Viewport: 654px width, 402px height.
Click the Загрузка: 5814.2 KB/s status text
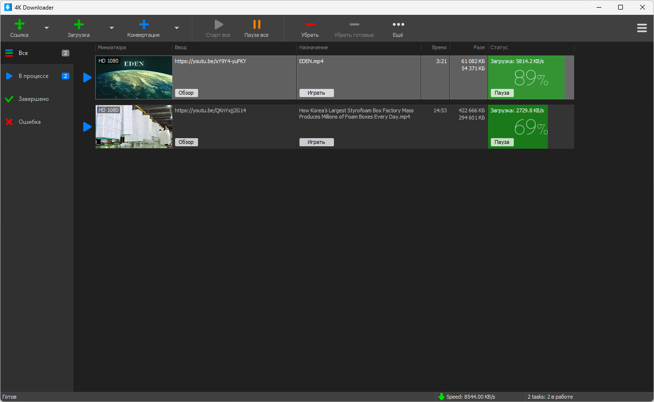(517, 61)
